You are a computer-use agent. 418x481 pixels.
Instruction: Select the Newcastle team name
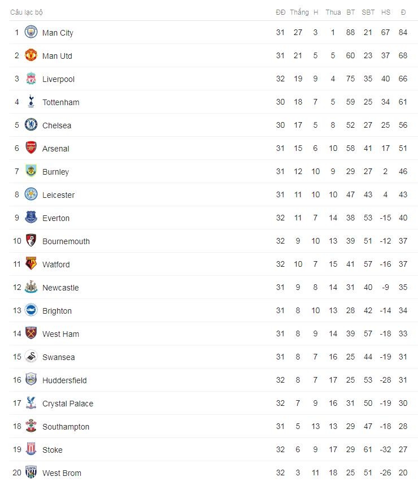(60, 288)
